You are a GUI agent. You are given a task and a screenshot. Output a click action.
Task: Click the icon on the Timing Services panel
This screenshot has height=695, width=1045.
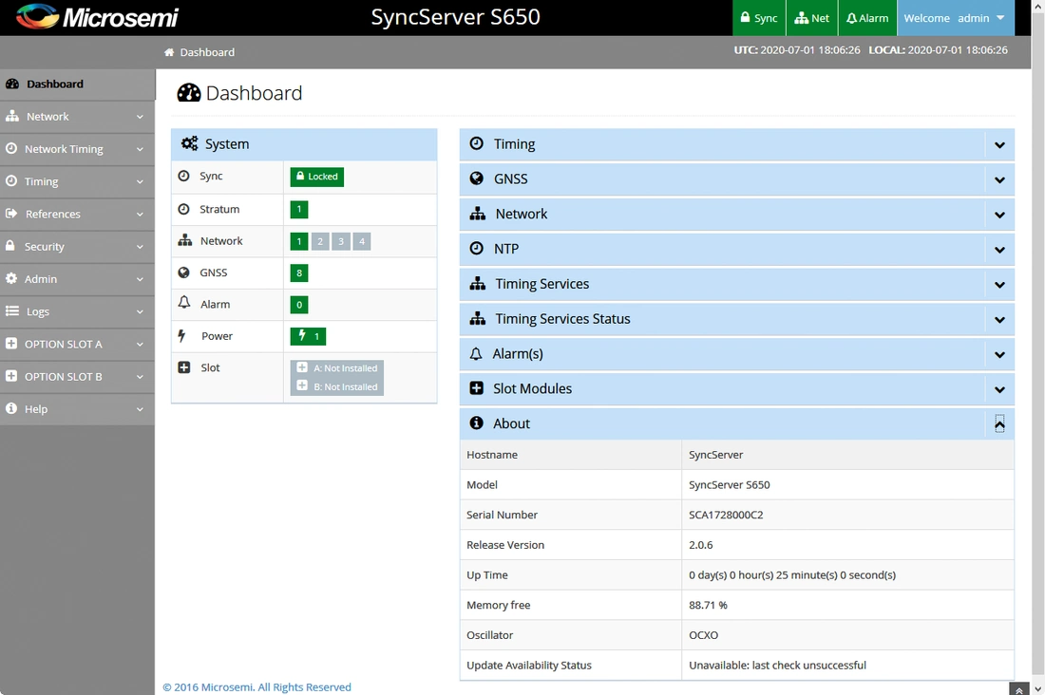click(x=478, y=284)
